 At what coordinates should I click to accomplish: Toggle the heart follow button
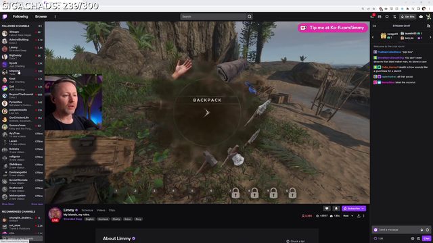pos(327,209)
